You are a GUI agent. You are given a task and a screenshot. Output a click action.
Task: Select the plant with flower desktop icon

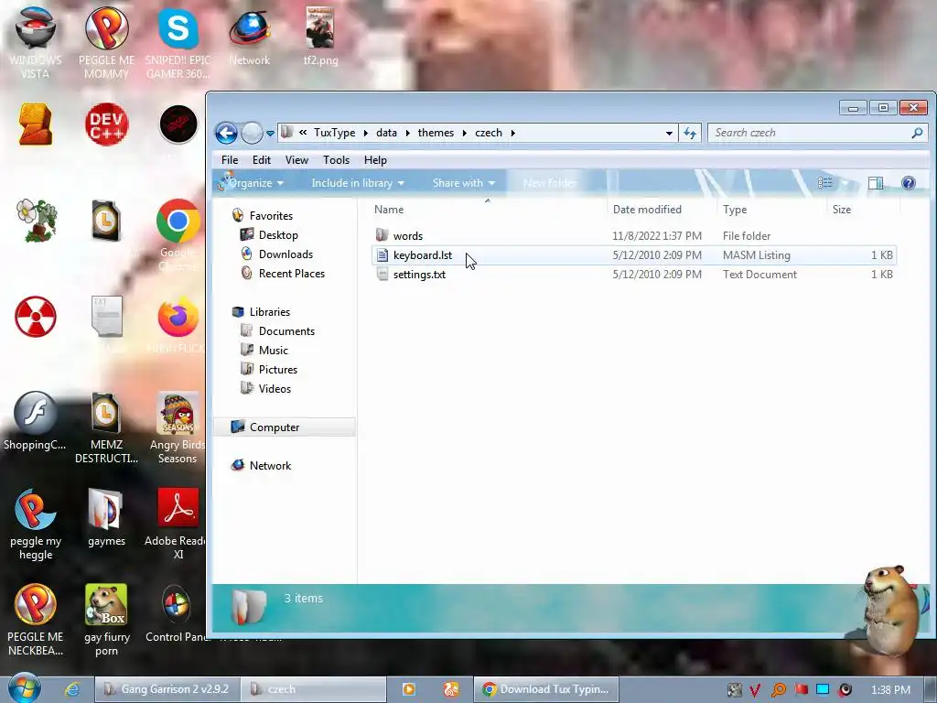point(37,221)
